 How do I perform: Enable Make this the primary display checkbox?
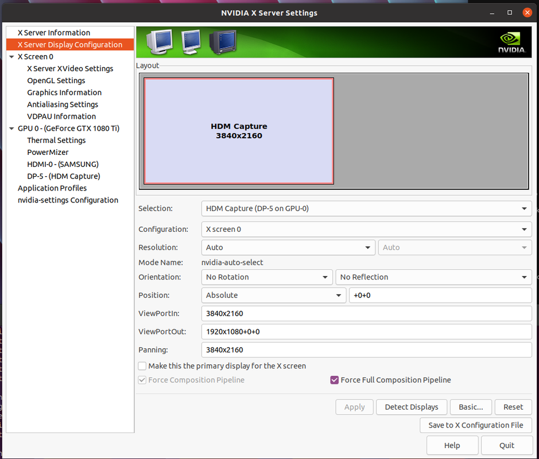point(142,366)
